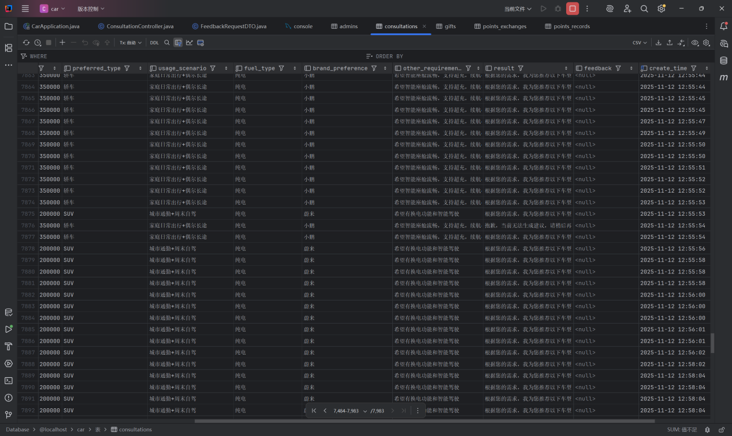Click the WHERE filter input field

pyautogui.click(x=191, y=56)
